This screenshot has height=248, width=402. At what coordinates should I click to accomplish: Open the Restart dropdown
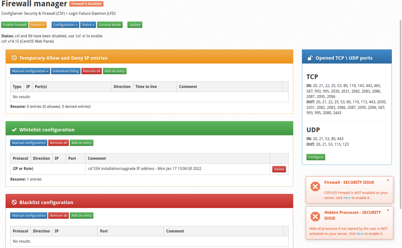38,25
